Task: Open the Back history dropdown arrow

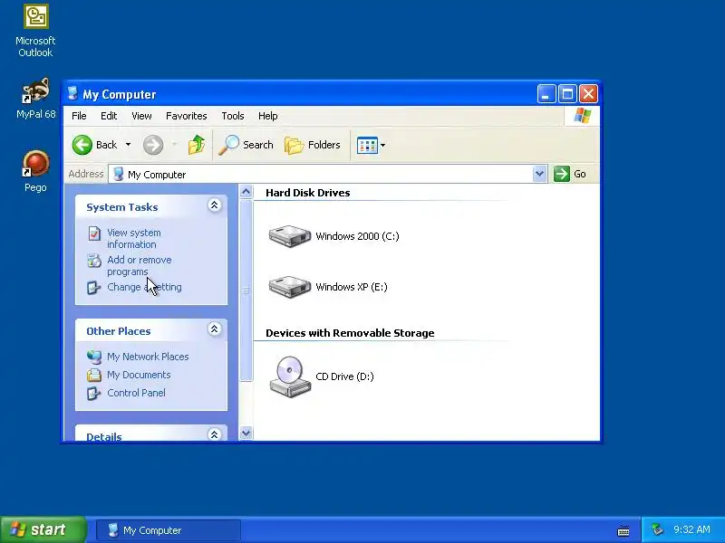Action: [x=128, y=145]
